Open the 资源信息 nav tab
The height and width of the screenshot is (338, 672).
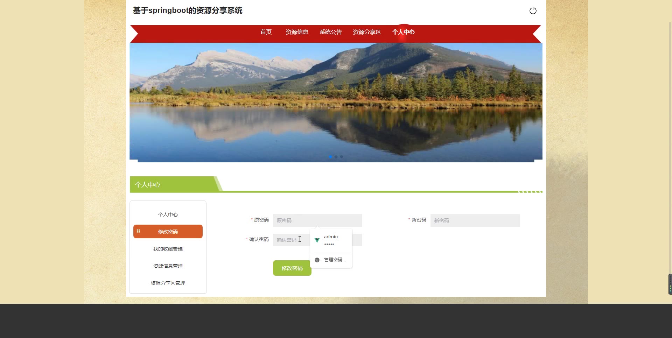tap(297, 32)
